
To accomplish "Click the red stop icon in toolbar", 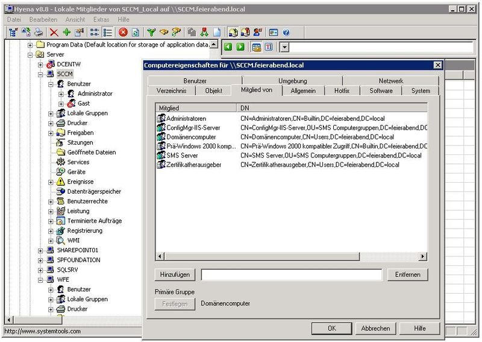I will (x=123, y=33).
